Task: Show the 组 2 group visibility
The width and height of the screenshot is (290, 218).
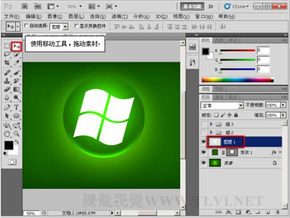Action: (x=204, y=132)
